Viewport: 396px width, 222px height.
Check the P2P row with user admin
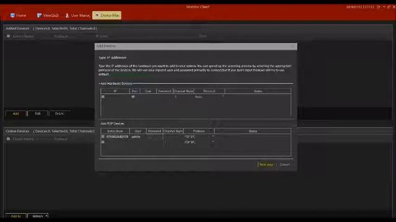(103, 136)
